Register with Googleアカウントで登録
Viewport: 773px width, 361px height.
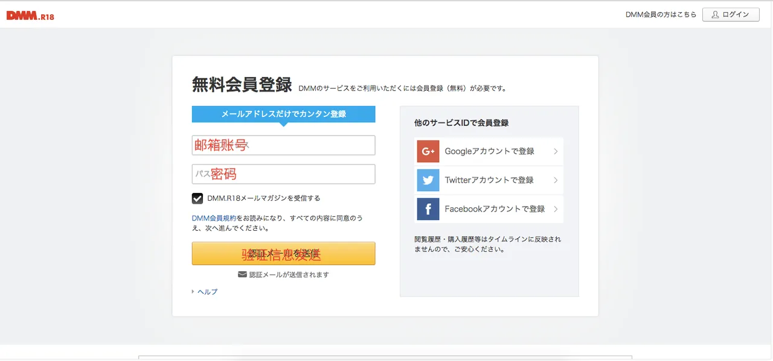click(489, 151)
